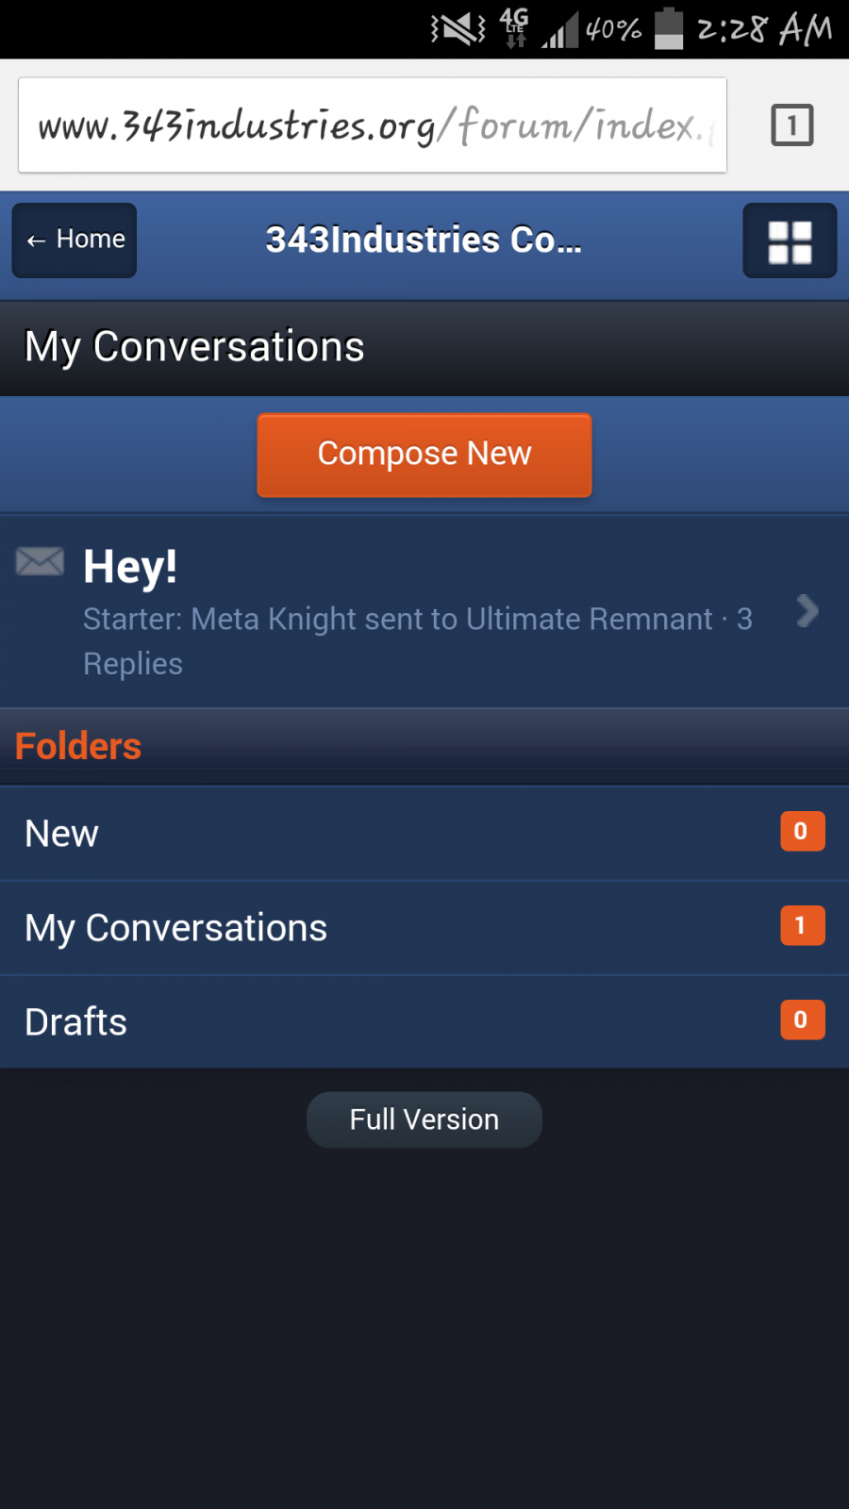Tap the browser tabs counter icon
Viewport: 849px width, 1509px height.
point(791,124)
